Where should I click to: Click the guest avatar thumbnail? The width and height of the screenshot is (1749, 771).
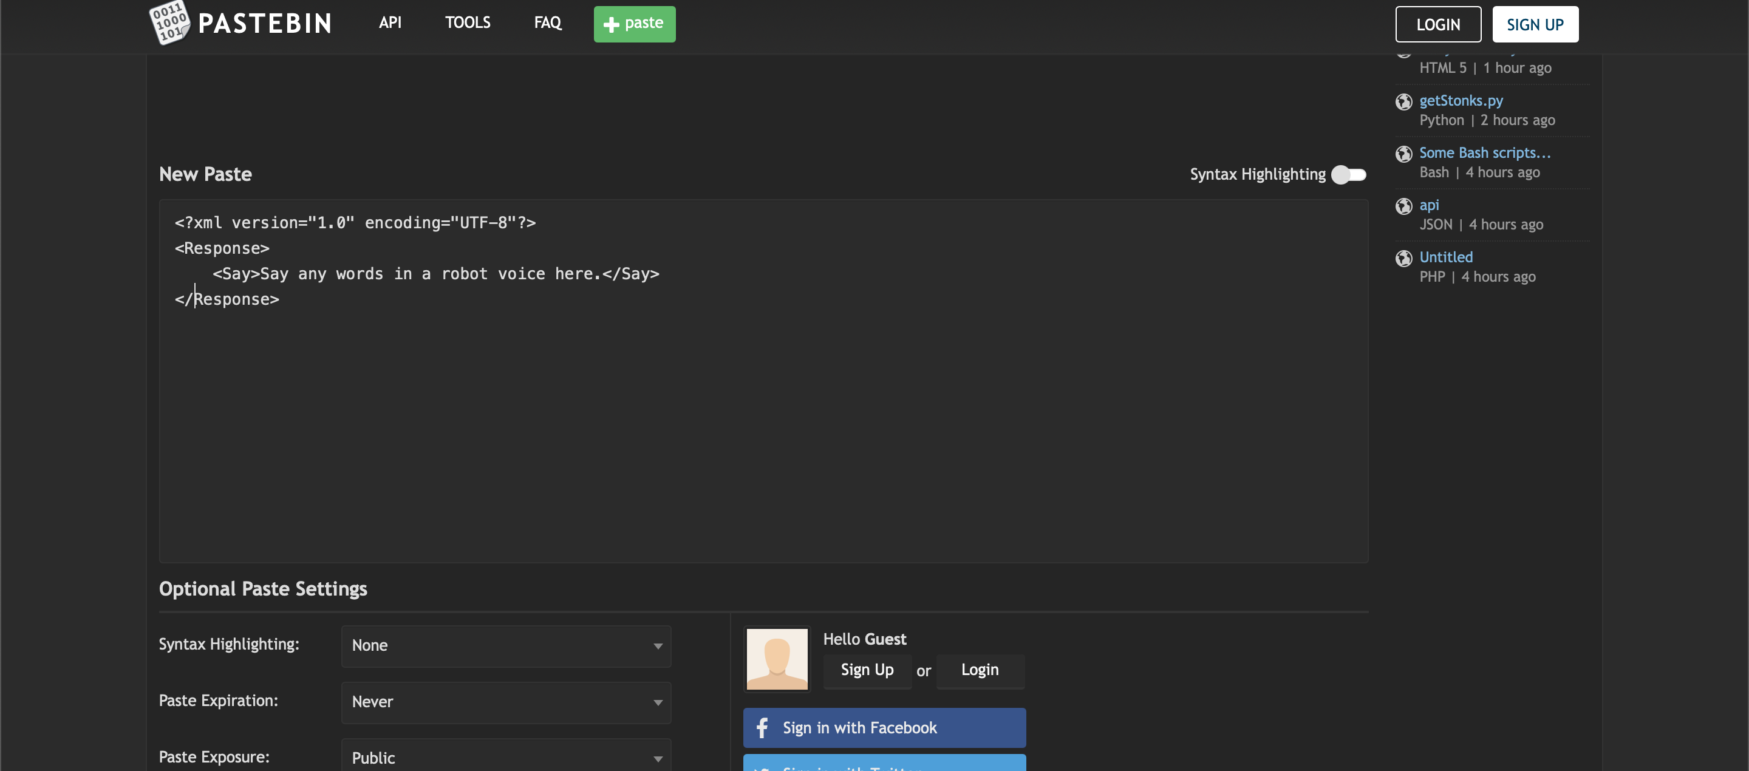tap(777, 658)
